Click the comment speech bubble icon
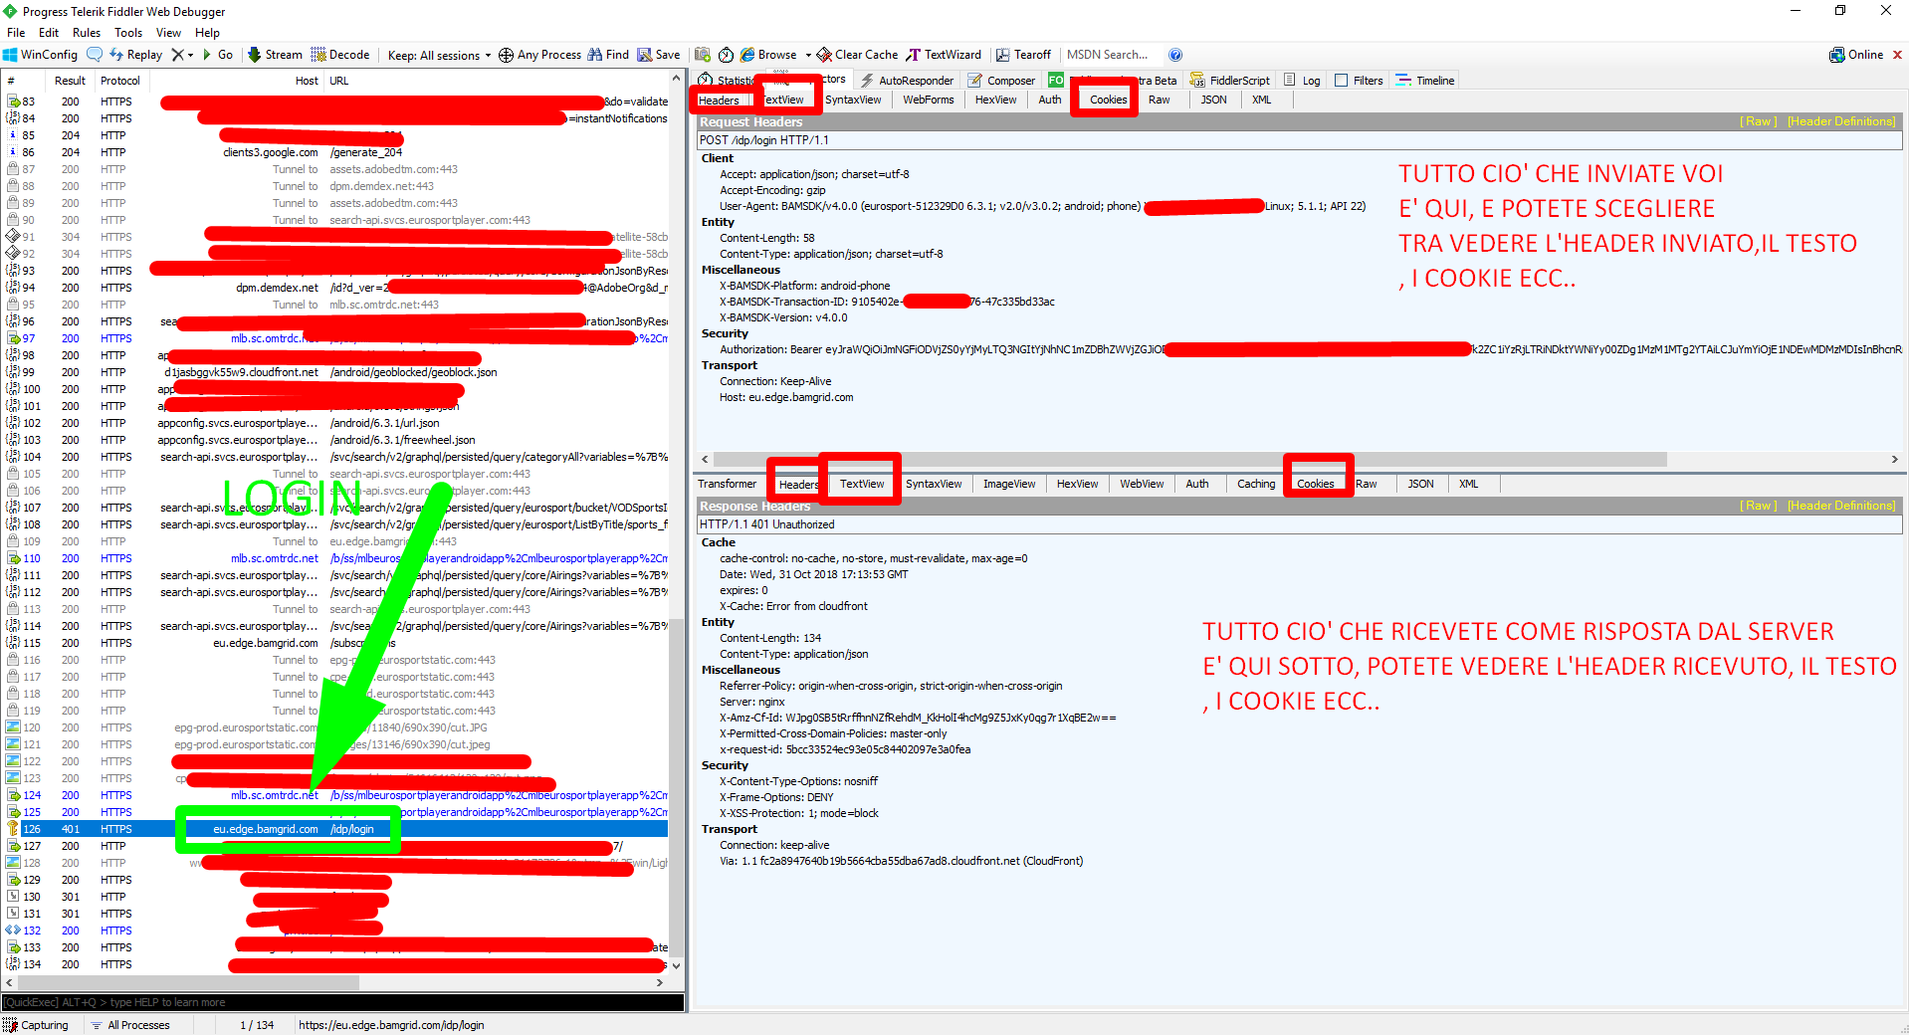This screenshot has width=1909, height=1035. click(95, 55)
